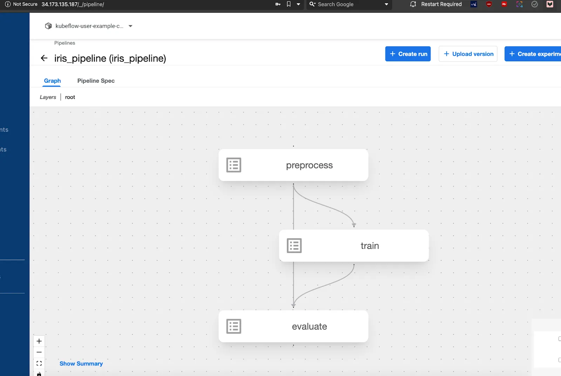Image resolution: width=561 pixels, height=376 pixels.
Task: Click the evaluate node's list icon
Action: pyautogui.click(x=234, y=326)
